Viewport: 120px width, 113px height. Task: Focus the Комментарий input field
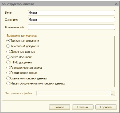click(x=71, y=27)
